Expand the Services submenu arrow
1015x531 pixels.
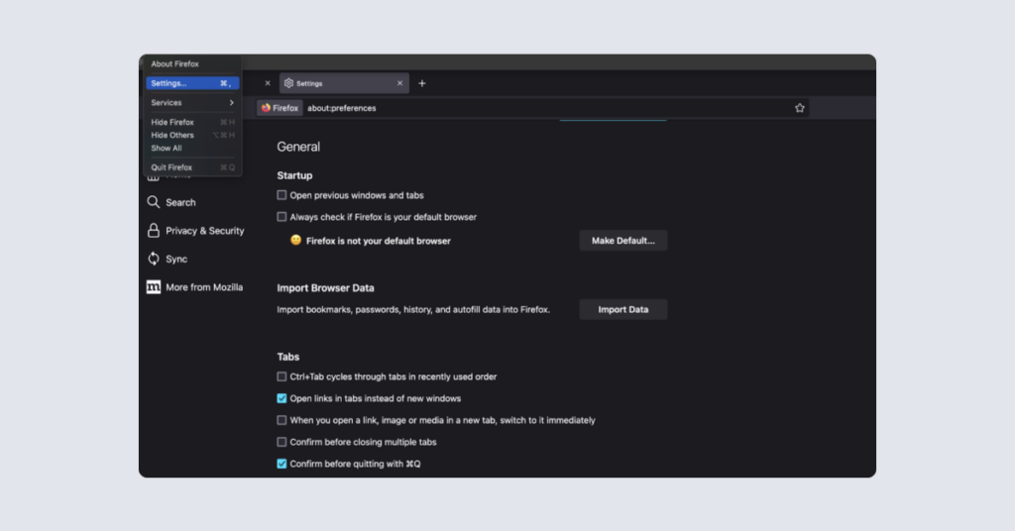tap(231, 103)
